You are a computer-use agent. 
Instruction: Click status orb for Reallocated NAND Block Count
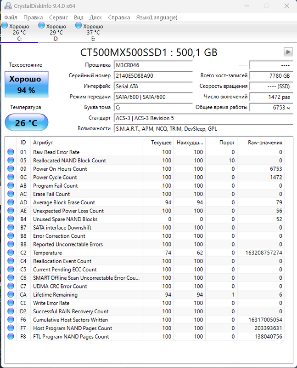(11, 160)
